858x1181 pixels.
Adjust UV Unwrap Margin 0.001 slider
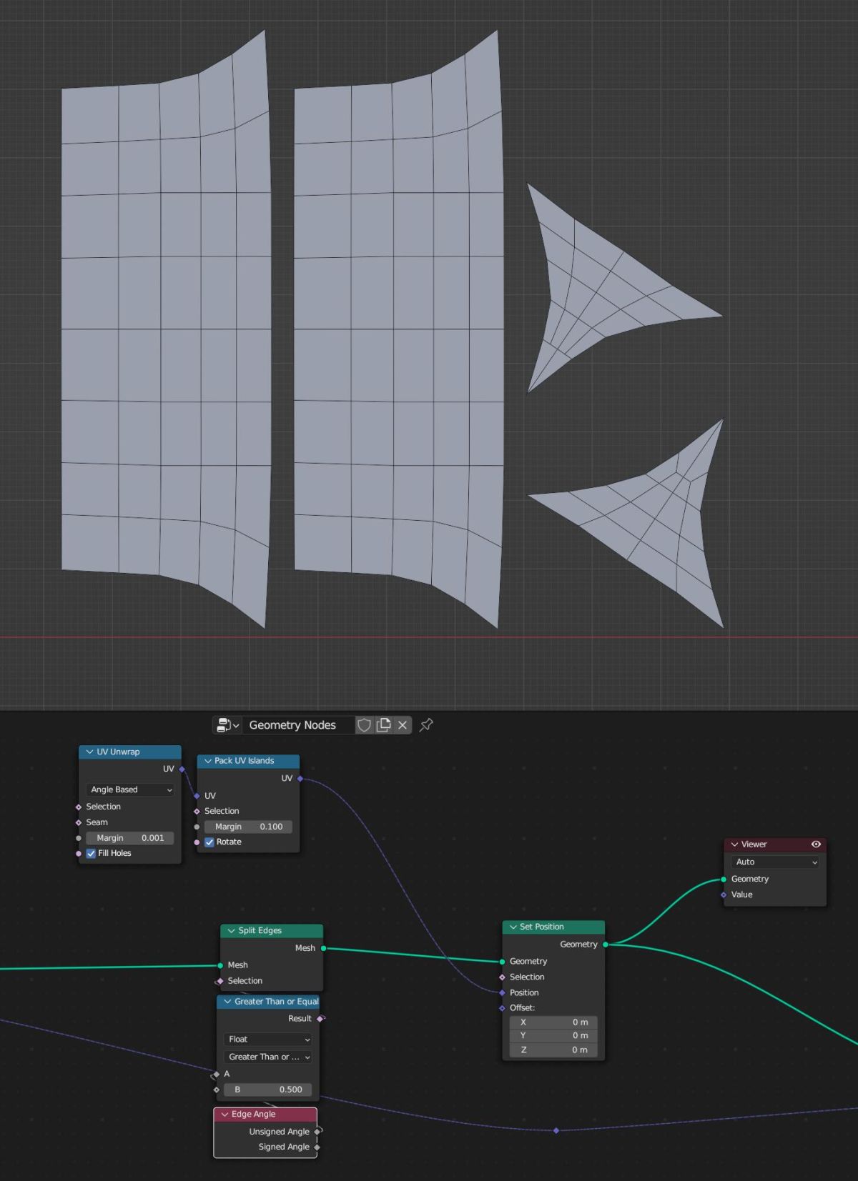pyautogui.click(x=130, y=838)
